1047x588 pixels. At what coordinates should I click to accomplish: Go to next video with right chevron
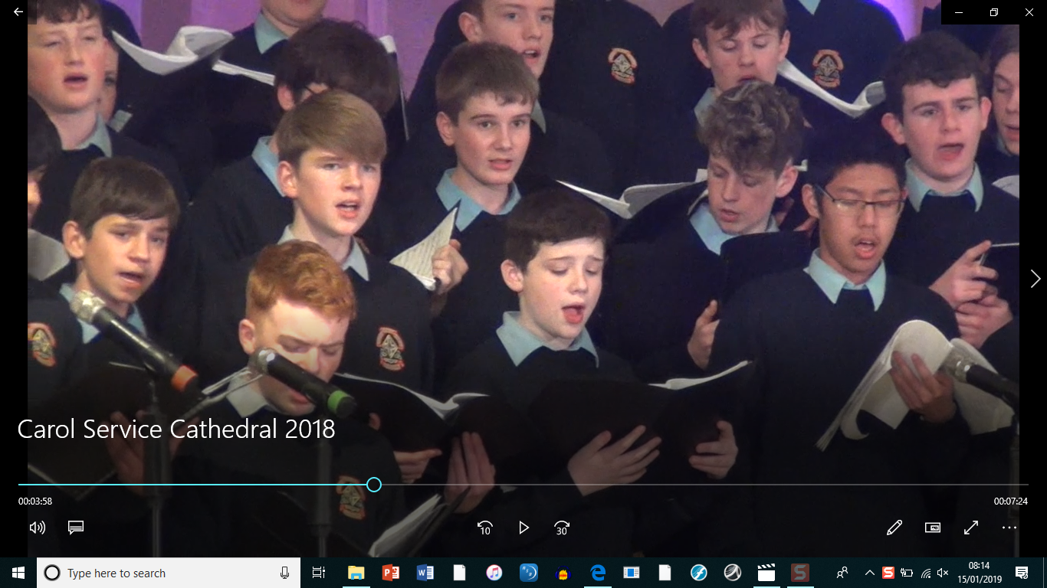tap(1035, 279)
